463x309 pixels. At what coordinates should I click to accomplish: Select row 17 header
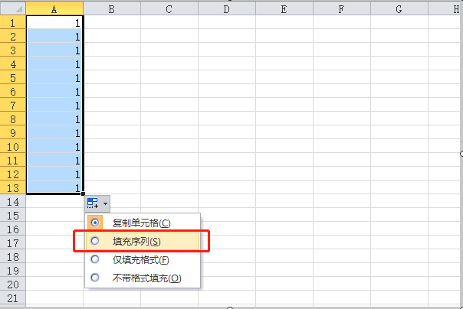click(13, 242)
